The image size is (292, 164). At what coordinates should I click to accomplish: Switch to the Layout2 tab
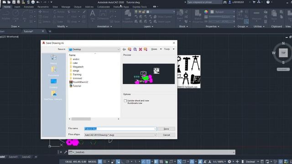point(26,157)
